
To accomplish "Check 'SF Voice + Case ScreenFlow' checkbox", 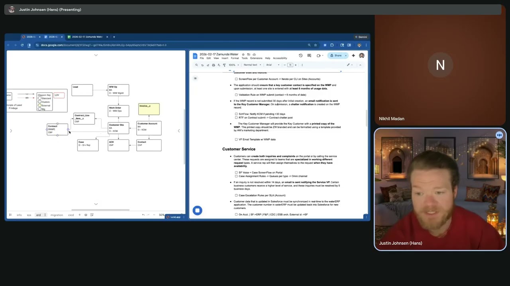I will [236, 172].
